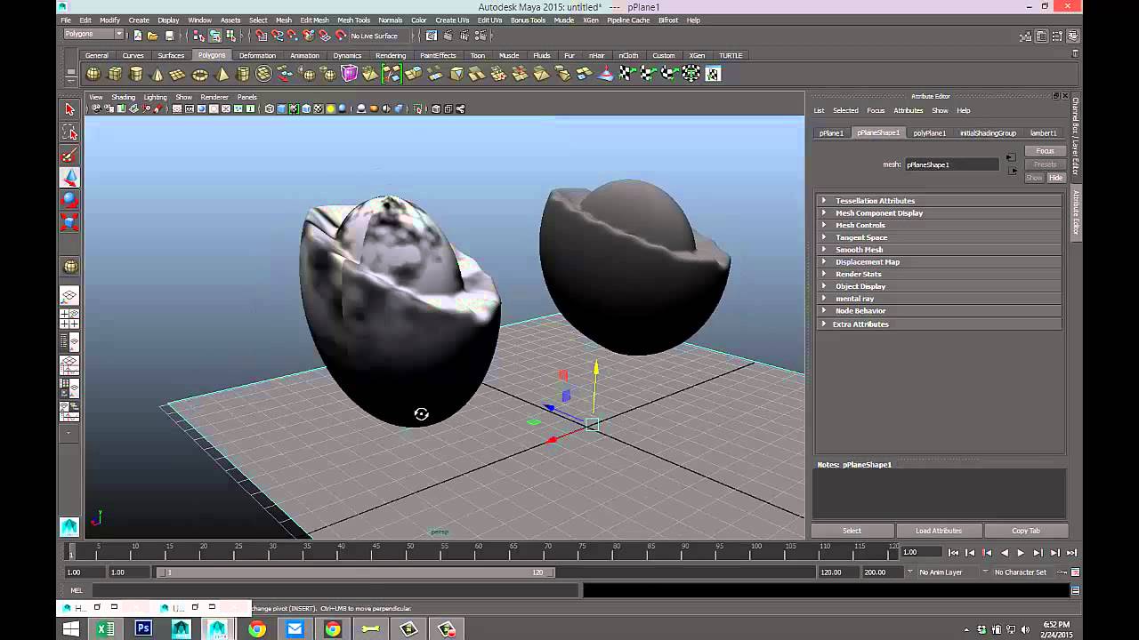Activate the Lasso Select tool

(x=69, y=132)
